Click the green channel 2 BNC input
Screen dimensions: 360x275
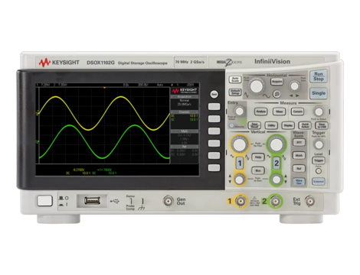tap(275, 202)
